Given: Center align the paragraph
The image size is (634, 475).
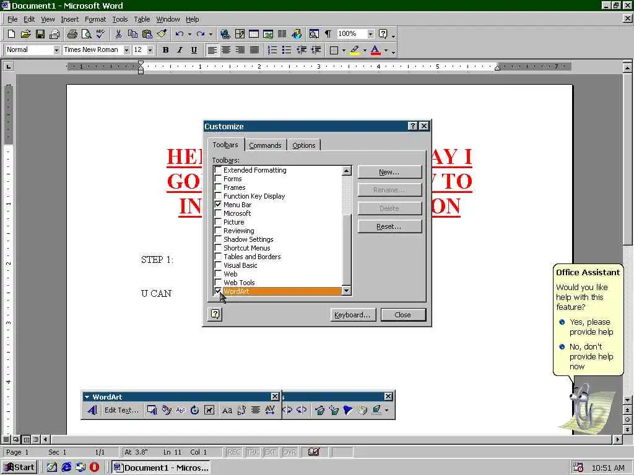Looking at the screenshot, I should click(x=226, y=50).
